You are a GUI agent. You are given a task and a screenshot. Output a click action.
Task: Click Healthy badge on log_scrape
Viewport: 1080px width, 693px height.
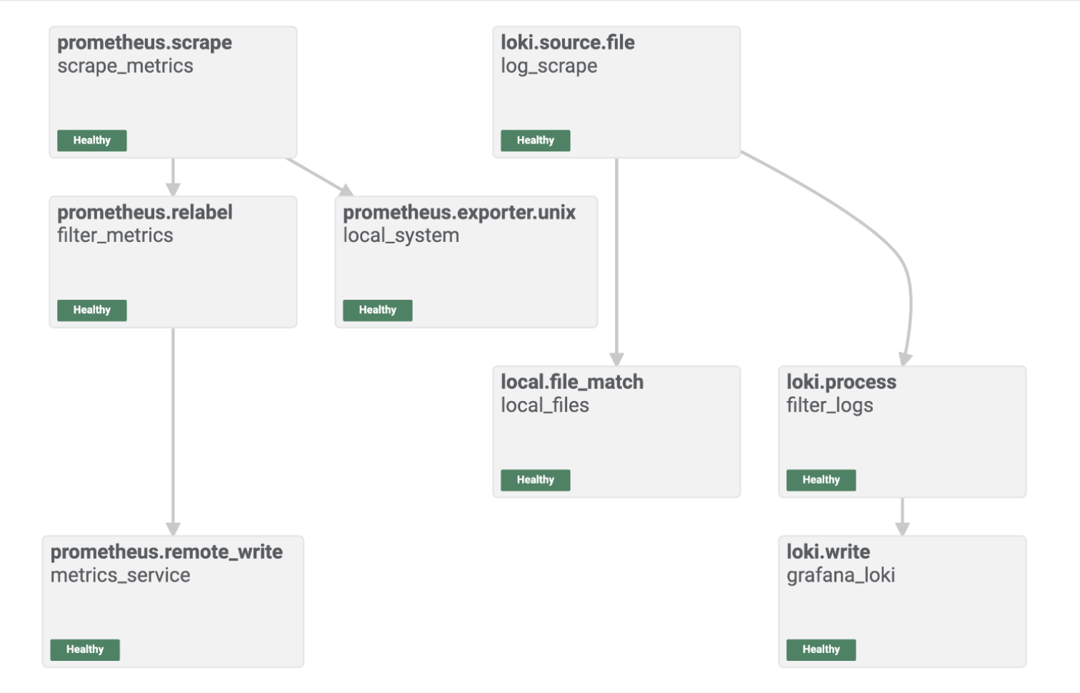(536, 141)
